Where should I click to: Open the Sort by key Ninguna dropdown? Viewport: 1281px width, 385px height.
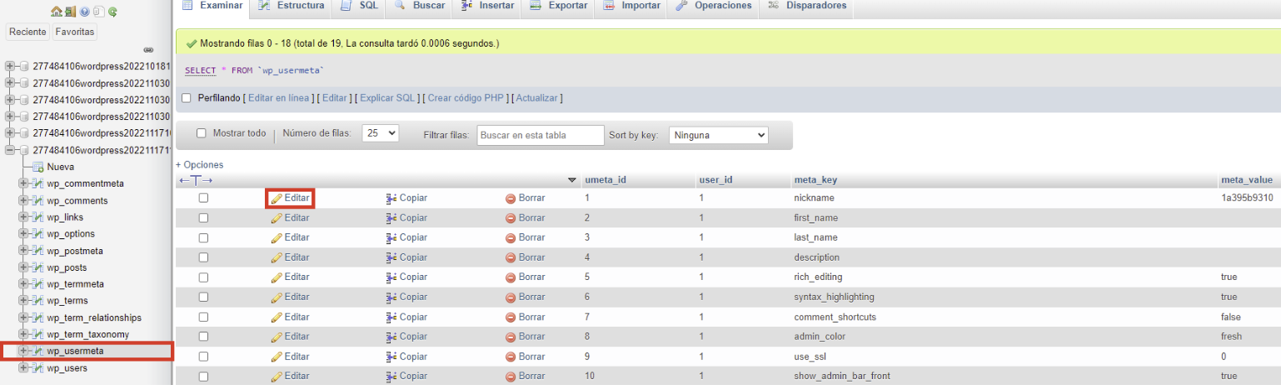[x=718, y=135]
